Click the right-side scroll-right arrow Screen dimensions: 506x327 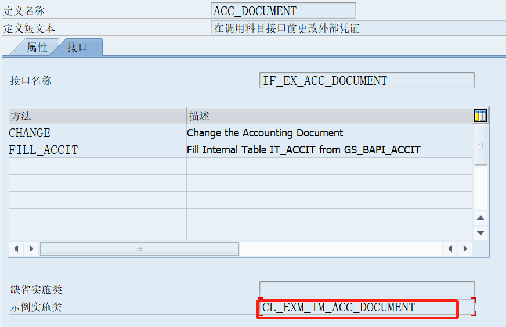465,249
